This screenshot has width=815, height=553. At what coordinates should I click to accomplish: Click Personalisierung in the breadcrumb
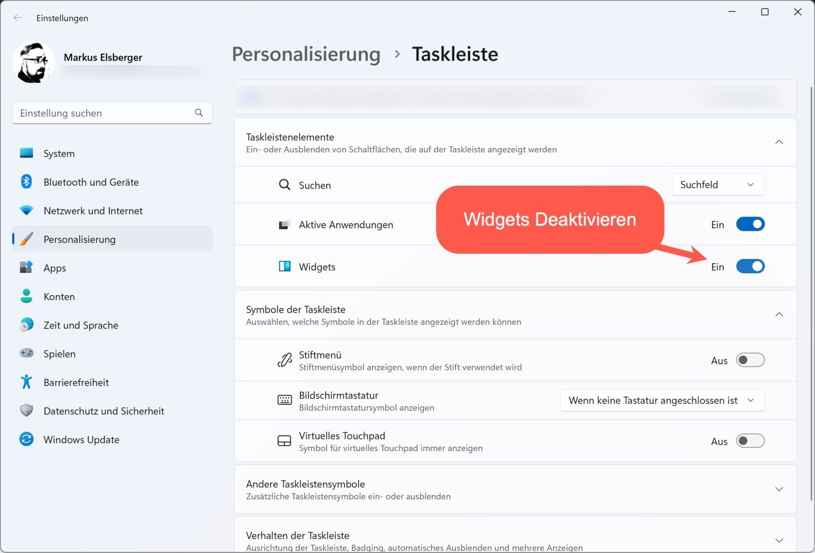(306, 54)
